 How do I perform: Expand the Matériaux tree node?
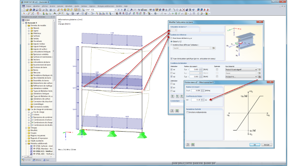(29, 33)
